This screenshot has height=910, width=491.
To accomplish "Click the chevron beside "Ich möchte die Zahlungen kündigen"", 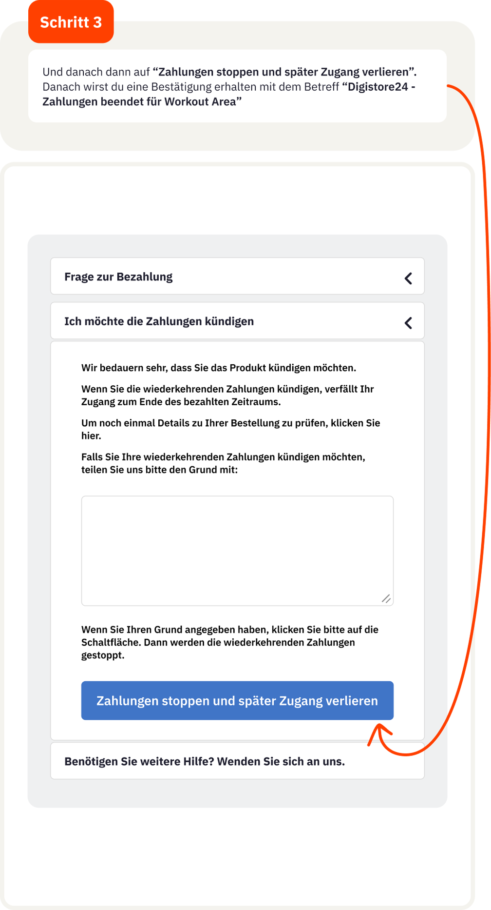I will coord(408,323).
